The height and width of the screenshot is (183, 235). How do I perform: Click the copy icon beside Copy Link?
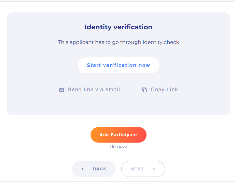coord(144,90)
